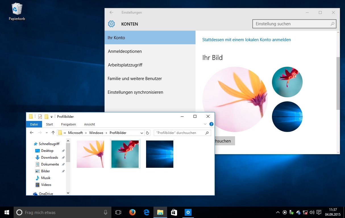Show hidden icons in the system tray
The height and width of the screenshot is (218, 345).
click(x=278, y=212)
